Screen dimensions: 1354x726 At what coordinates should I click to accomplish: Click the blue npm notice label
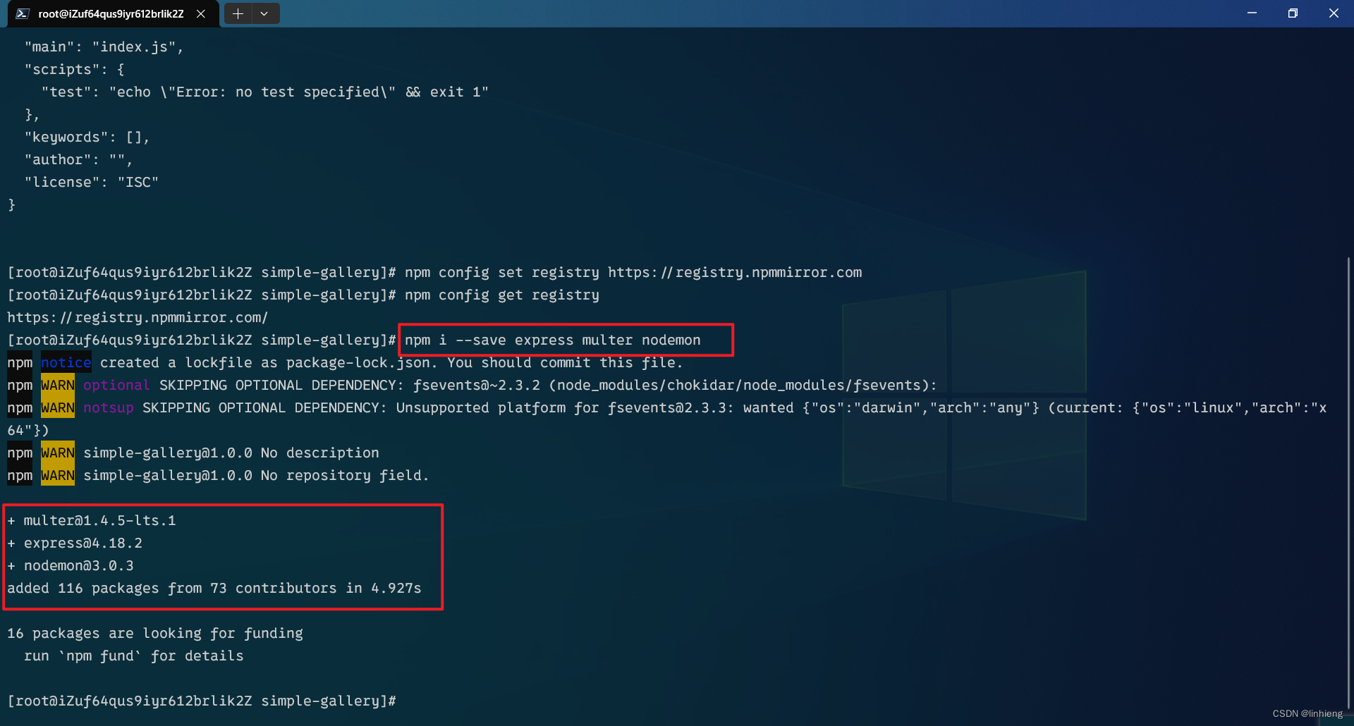point(66,363)
